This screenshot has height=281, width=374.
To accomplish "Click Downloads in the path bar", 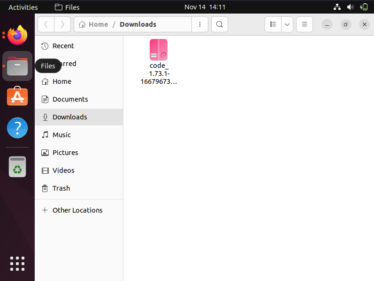I will (x=138, y=24).
